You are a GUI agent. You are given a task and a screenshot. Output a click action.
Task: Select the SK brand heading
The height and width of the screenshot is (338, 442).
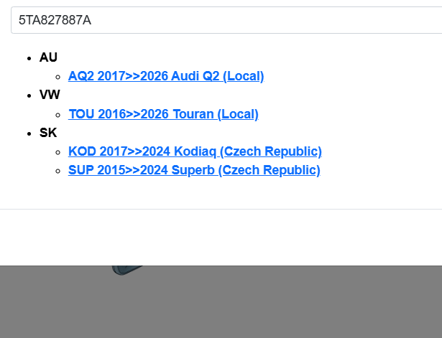tap(48, 133)
